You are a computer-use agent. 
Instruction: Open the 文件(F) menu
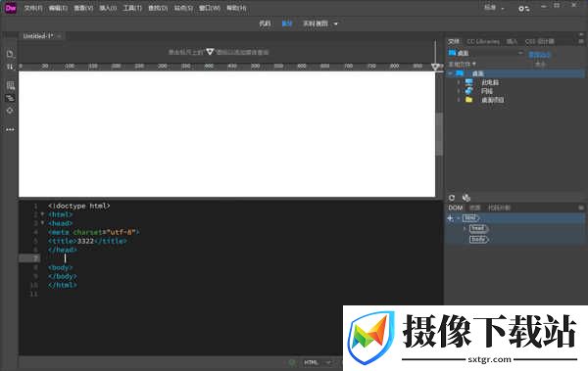coord(33,8)
